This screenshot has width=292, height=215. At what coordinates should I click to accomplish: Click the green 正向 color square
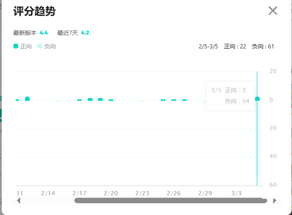(x=16, y=46)
